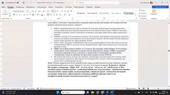Toggle bold formatting (Ж)
170x95 pixels.
coord(14,15)
